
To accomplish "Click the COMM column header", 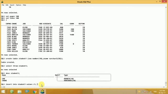I will point(72,24).
